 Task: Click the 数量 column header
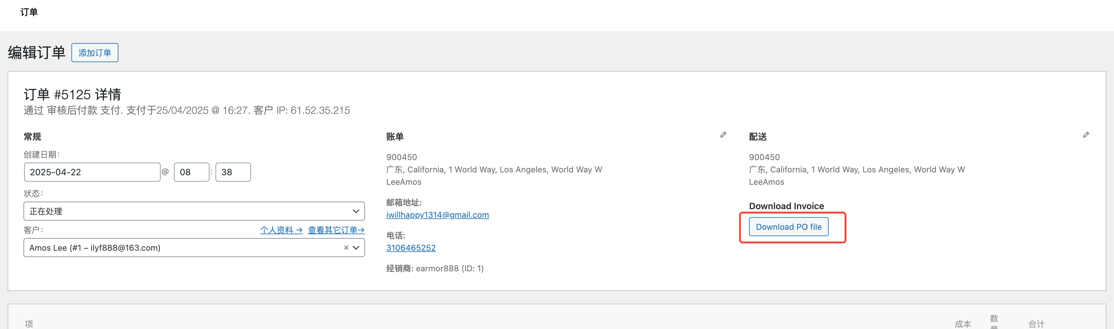[x=994, y=321]
